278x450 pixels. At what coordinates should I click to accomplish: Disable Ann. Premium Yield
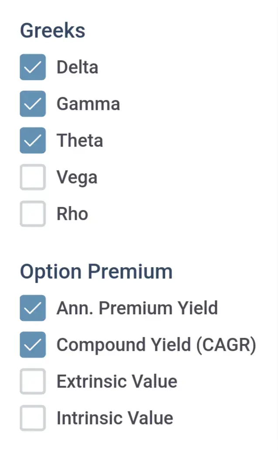(32, 308)
